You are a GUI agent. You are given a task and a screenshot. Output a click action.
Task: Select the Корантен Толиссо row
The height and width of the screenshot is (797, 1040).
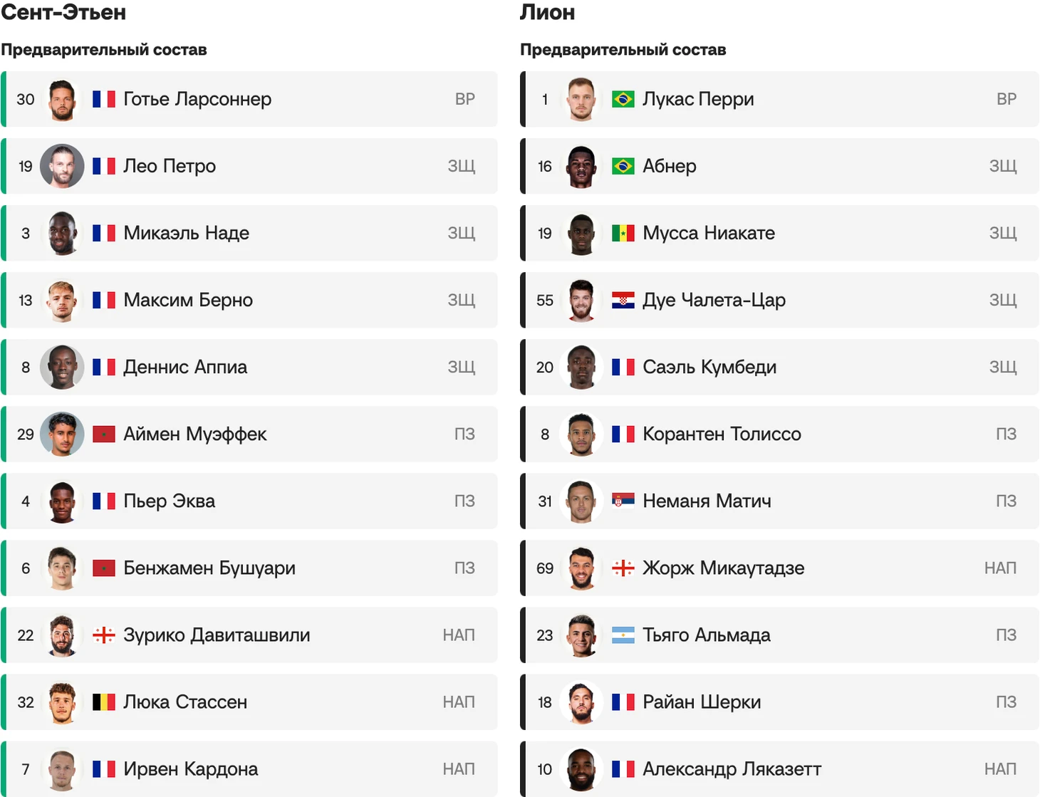tap(779, 434)
